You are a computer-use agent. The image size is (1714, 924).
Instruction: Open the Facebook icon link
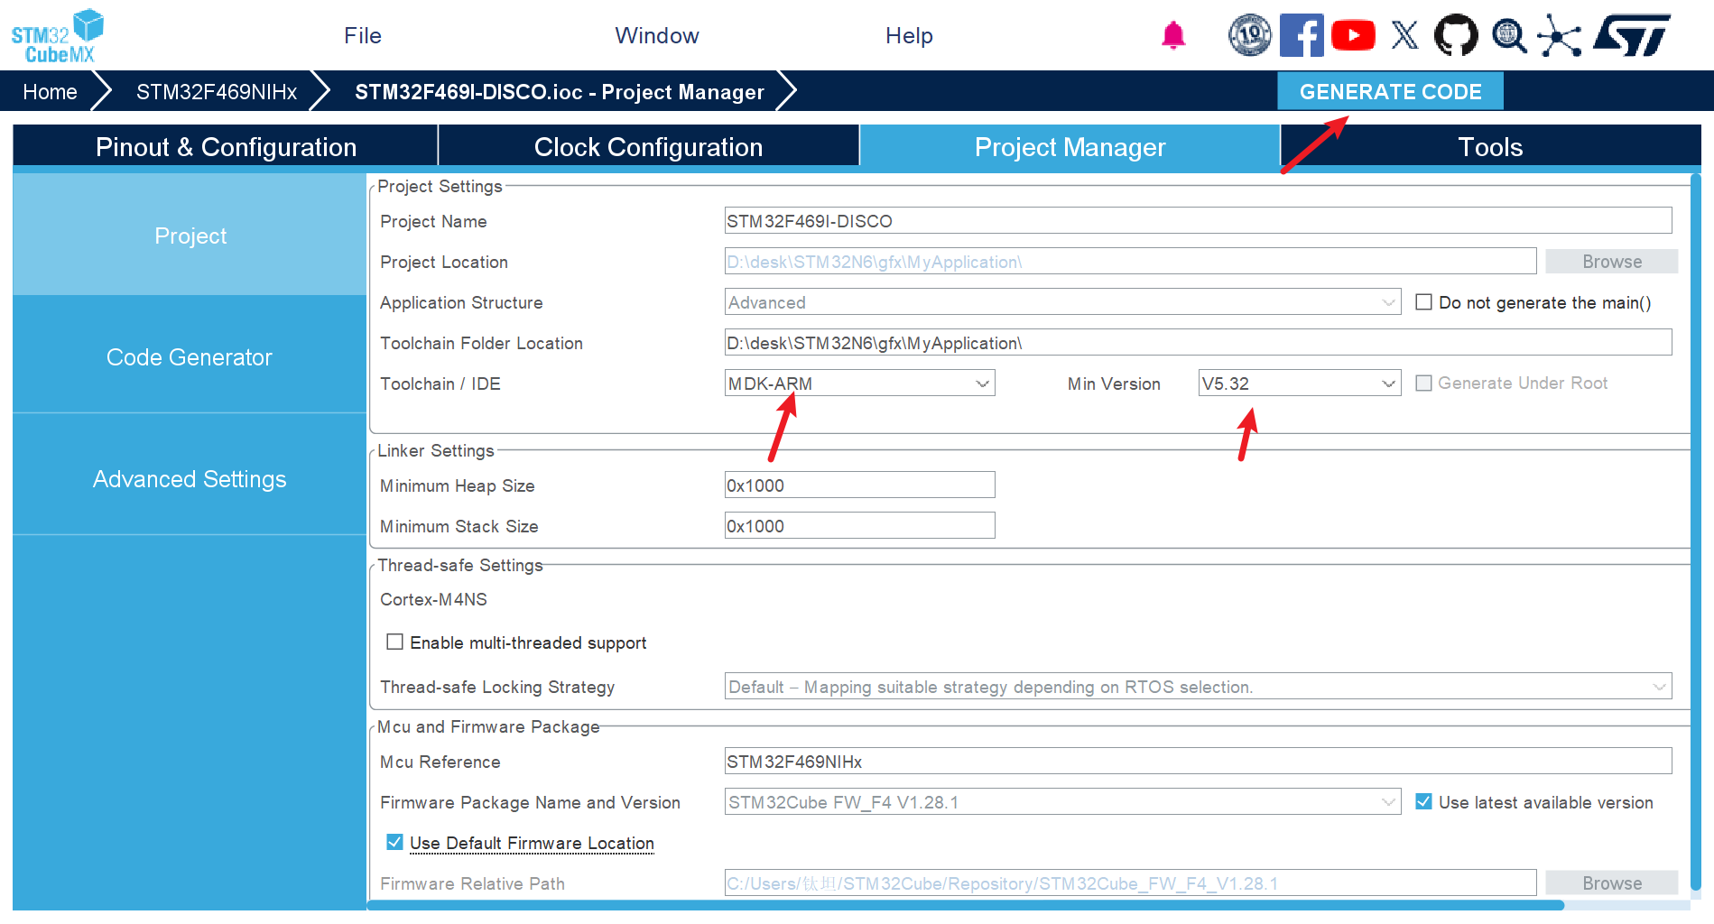click(1302, 35)
